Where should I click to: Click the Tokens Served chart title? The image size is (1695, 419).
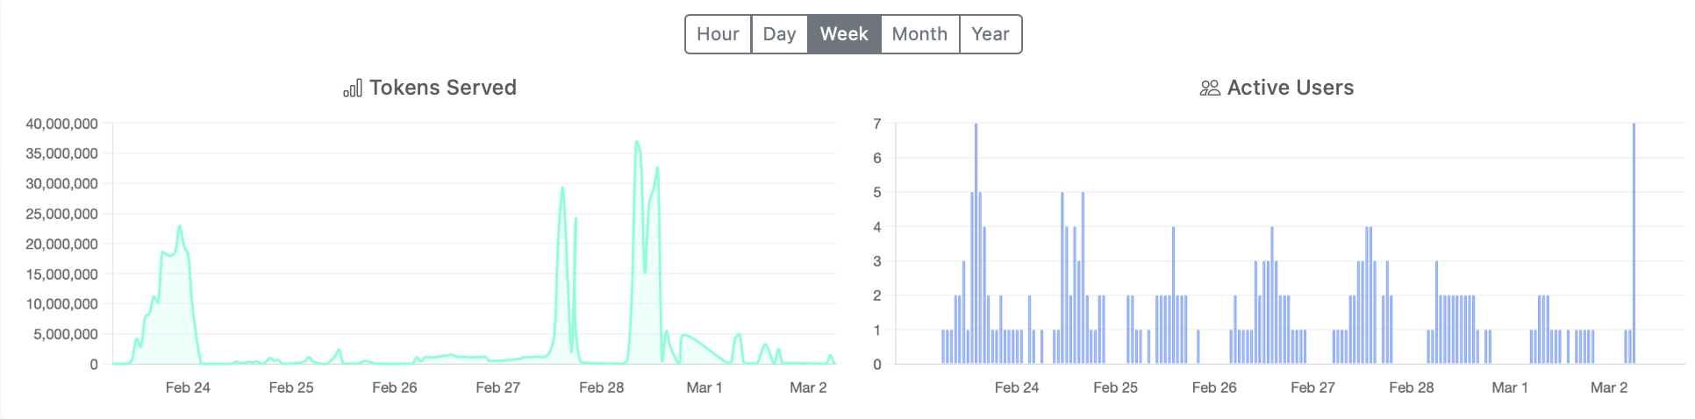pos(442,88)
